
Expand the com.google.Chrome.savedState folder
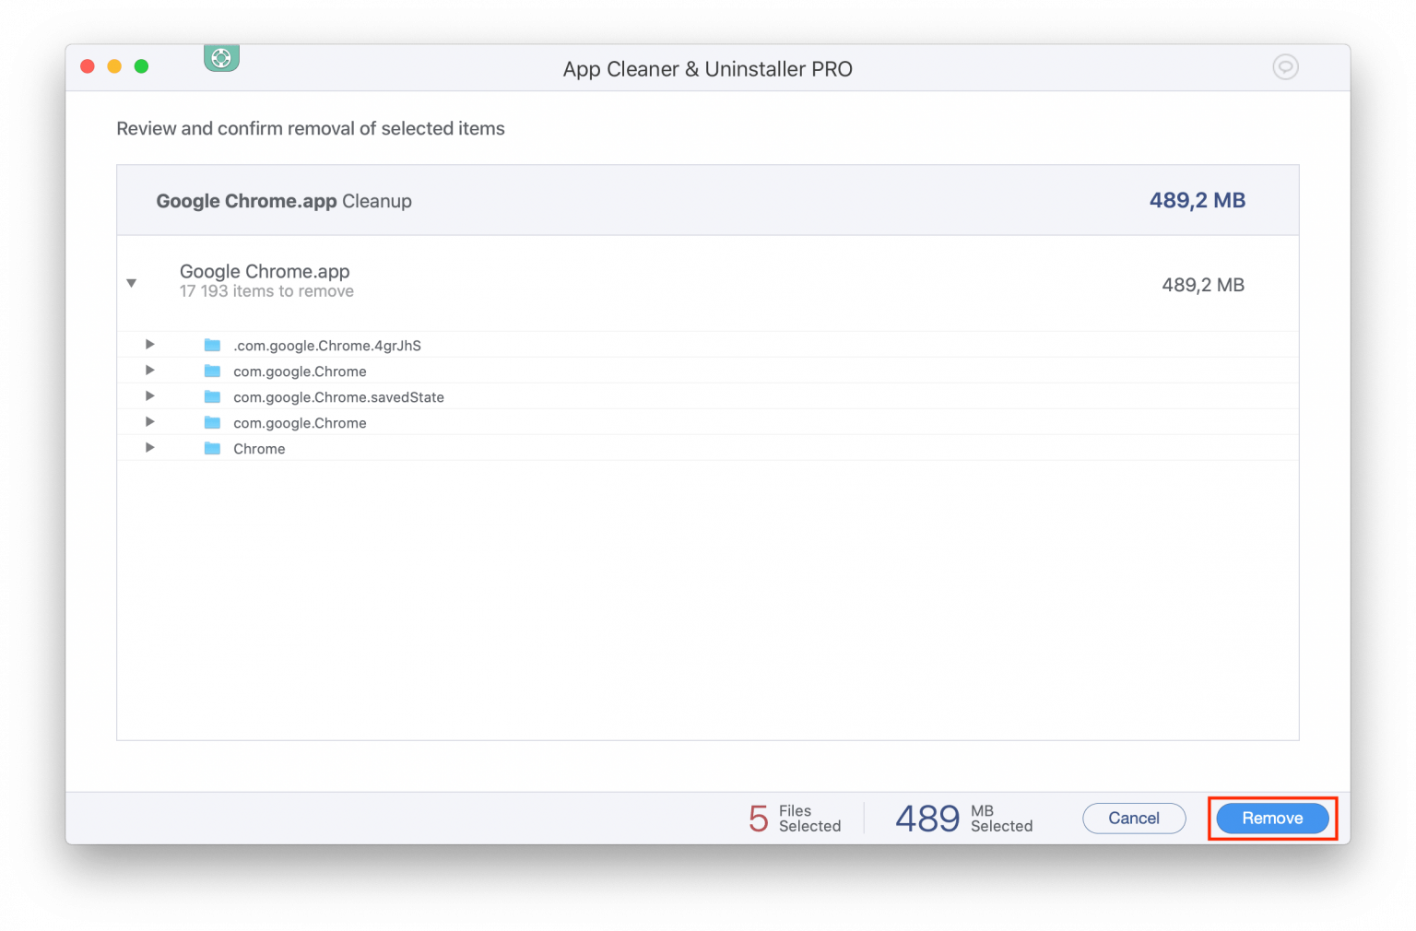point(149,396)
